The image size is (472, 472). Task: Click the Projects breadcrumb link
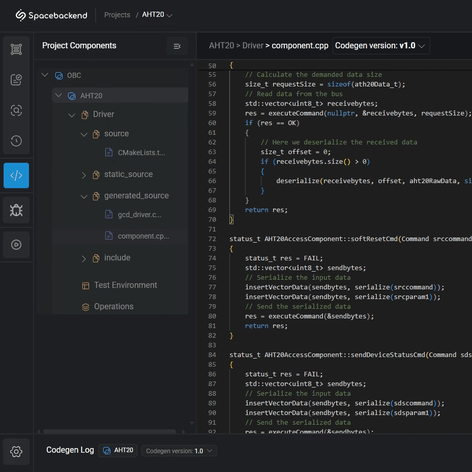coord(117,15)
